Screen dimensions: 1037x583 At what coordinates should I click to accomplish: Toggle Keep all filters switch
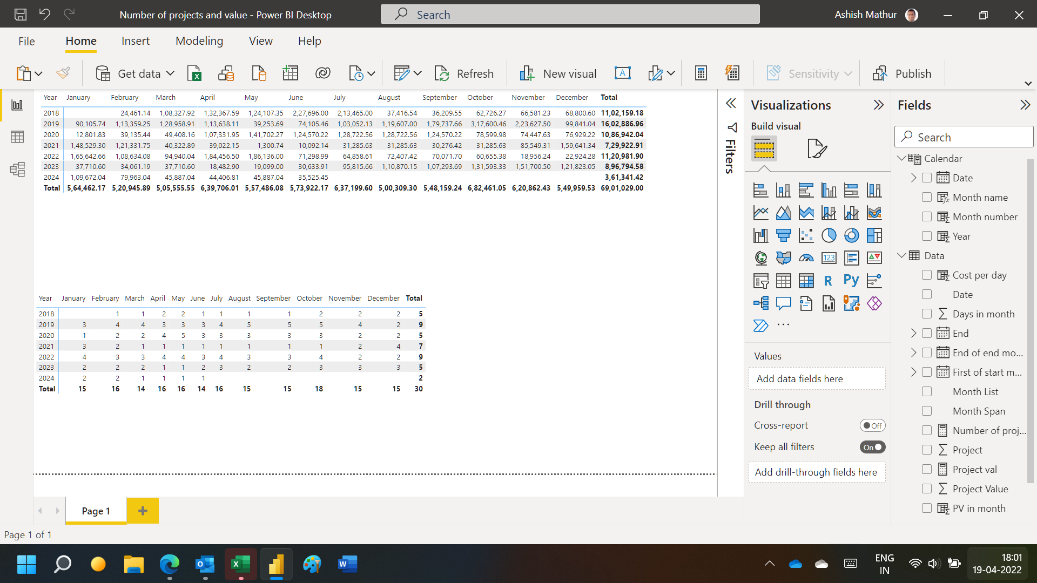coord(872,447)
